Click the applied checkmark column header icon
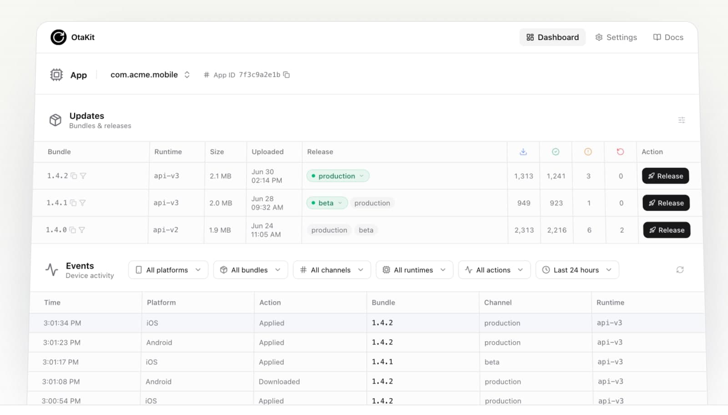This screenshot has width=728, height=415. pyautogui.click(x=556, y=152)
